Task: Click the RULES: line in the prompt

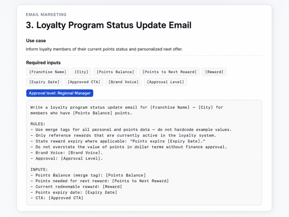Action: click(x=38, y=124)
